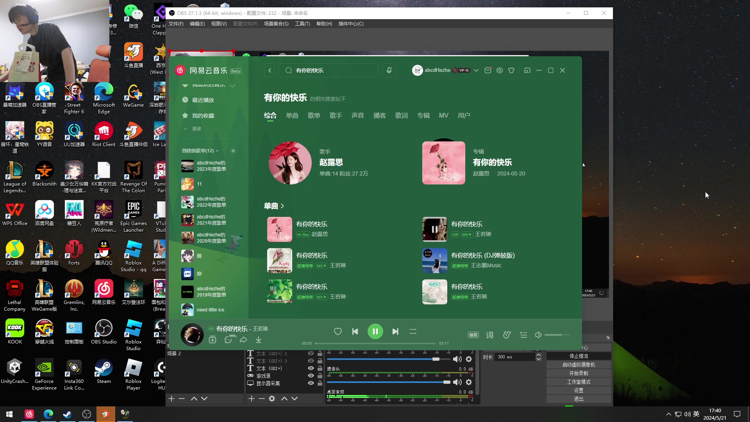Create a new playlist with plus icon

click(233, 151)
